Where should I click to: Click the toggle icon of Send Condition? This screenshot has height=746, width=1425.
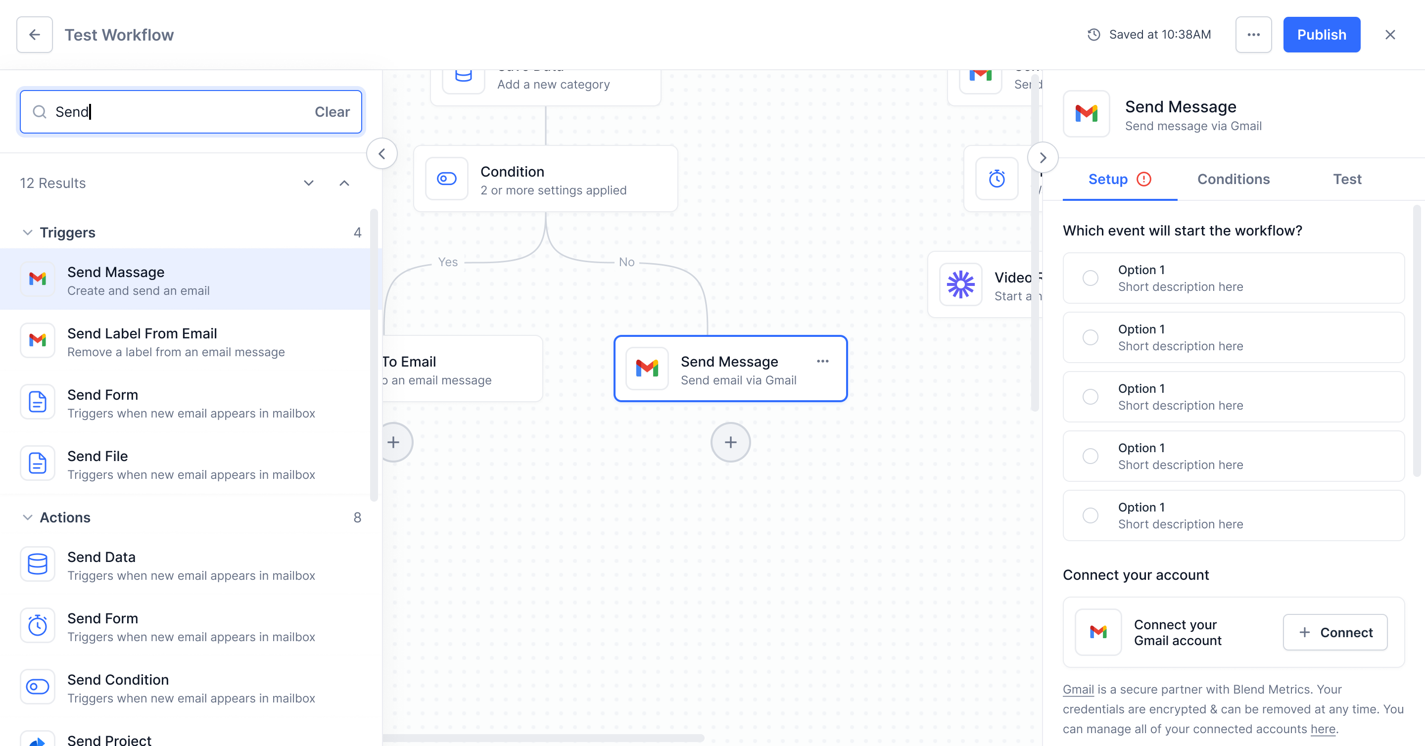pyautogui.click(x=38, y=687)
